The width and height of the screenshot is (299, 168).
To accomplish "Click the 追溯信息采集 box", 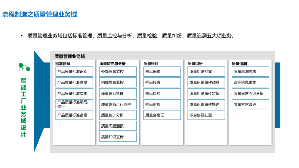I will point(250,83).
